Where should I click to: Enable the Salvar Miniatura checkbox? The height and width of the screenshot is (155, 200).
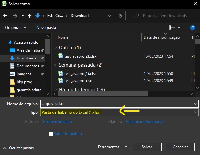point(51,134)
